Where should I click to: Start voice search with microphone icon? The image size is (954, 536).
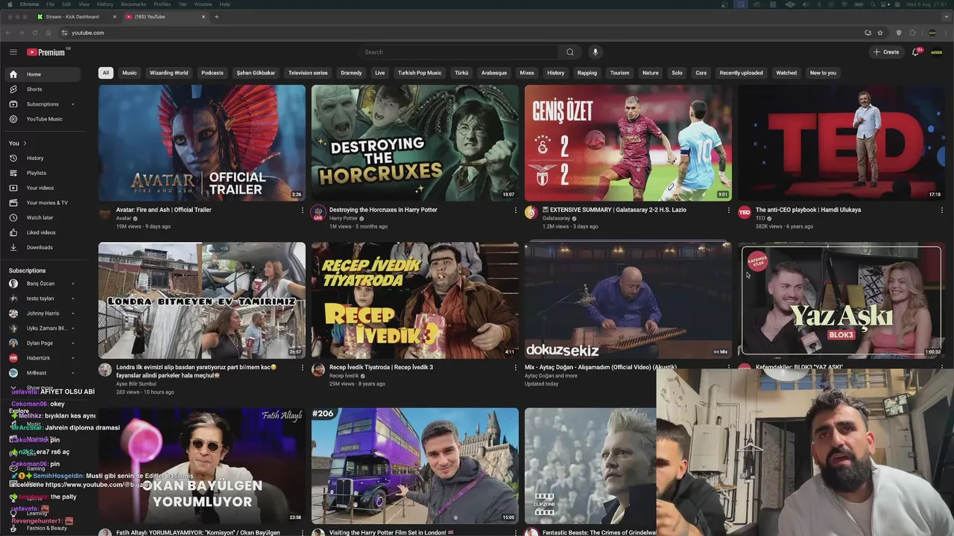click(x=595, y=52)
